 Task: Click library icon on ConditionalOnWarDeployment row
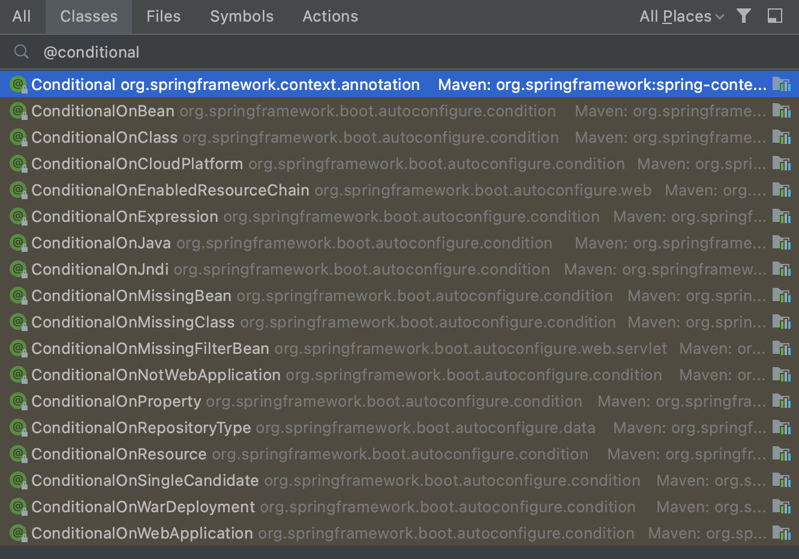coord(782,507)
